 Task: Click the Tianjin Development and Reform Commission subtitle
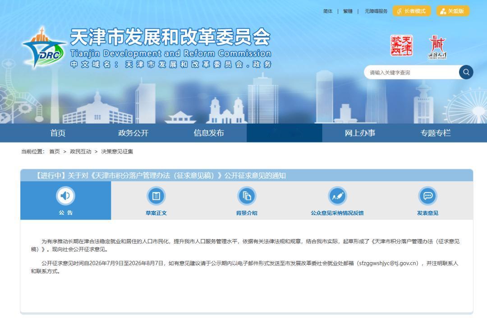(170, 53)
